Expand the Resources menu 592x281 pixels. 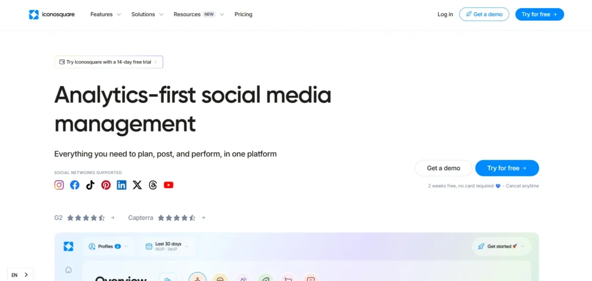coord(199,14)
